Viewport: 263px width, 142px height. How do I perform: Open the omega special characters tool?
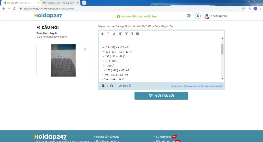[x=111, y=86]
